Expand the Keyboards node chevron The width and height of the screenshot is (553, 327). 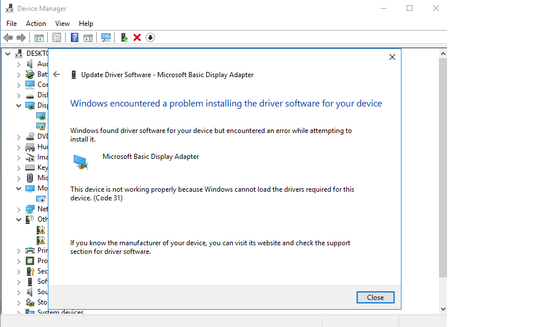(x=18, y=168)
